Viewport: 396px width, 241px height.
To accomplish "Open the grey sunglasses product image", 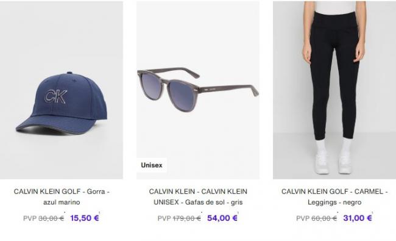I will [198, 90].
